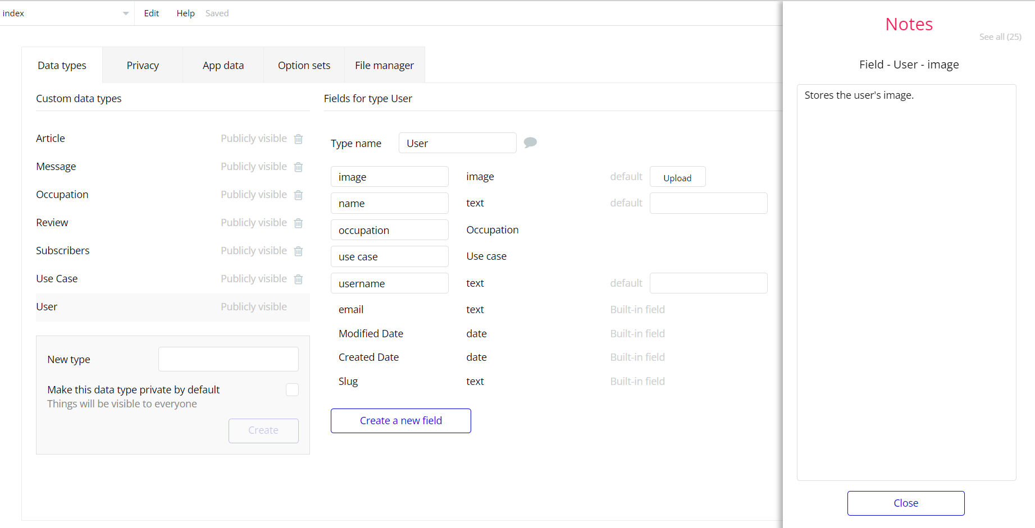The image size is (1035, 528).
Task: Open the Edit menu
Action: click(x=151, y=13)
